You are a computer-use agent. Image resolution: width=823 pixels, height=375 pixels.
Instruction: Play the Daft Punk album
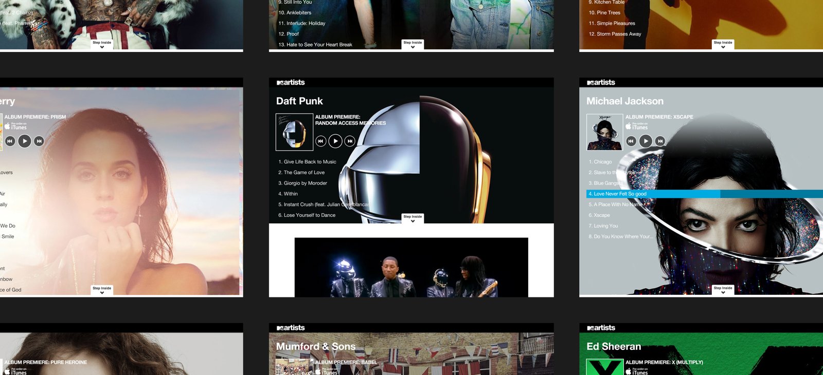point(335,141)
